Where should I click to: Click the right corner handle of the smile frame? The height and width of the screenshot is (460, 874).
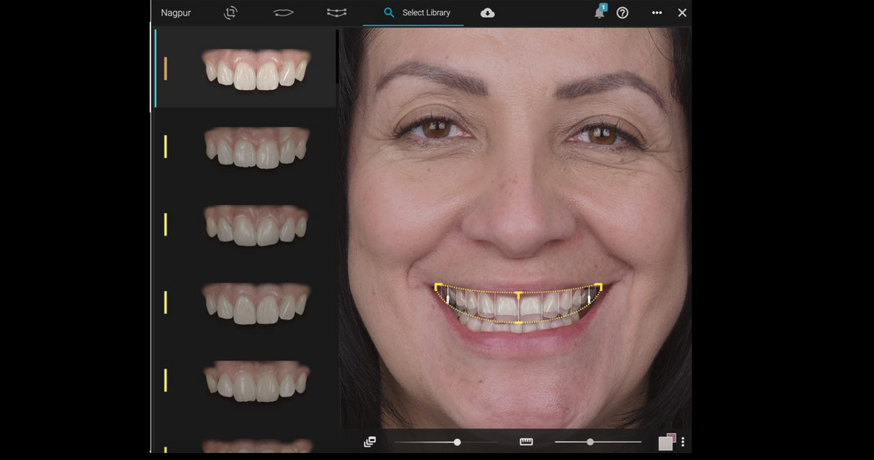pos(598,287)
